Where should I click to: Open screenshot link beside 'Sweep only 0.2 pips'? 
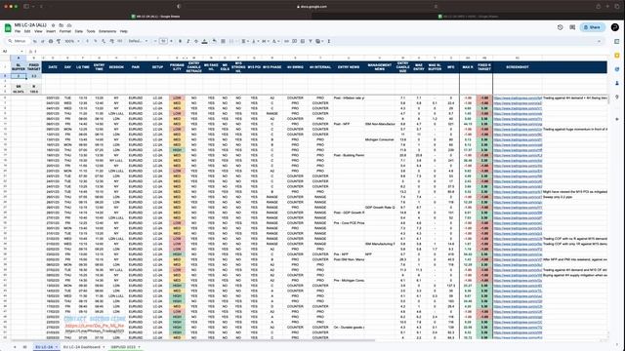[x=518, y=197]
